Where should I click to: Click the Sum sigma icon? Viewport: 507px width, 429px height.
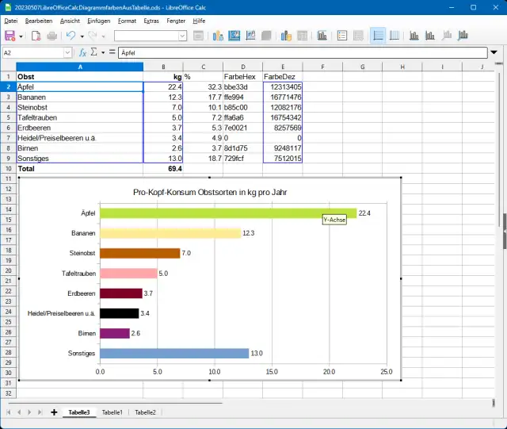[x=94, y=52]
